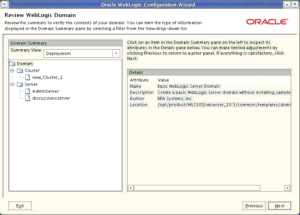Click the Exit button
The height and width of the screenshot is (215, 300).
click(x=20, y=206)
